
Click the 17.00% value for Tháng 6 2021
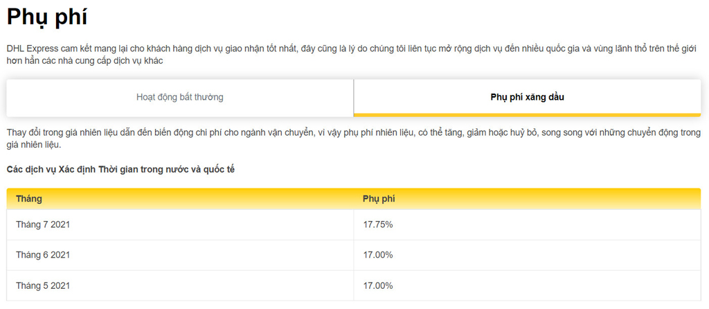[378, 255]
